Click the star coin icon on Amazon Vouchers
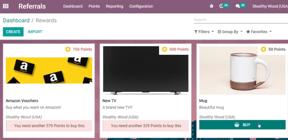 click(x=68, y=49)
